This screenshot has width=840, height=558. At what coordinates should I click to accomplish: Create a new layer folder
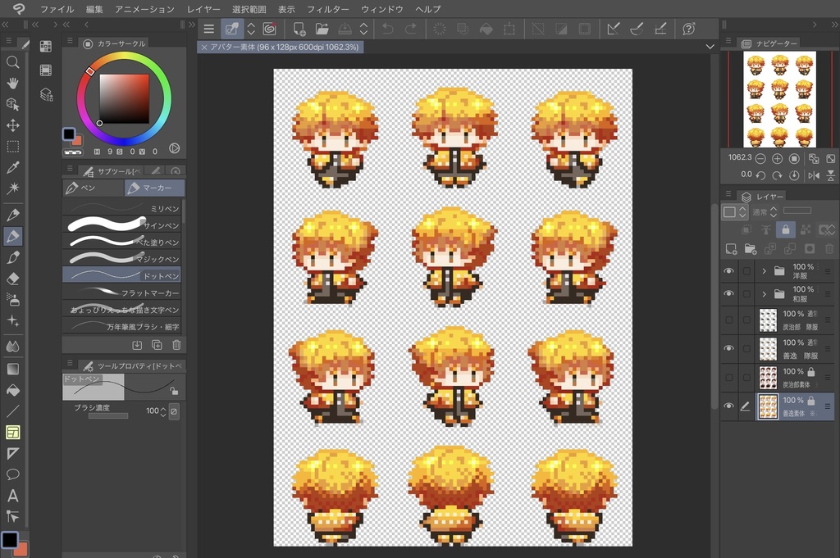(751, 249)
